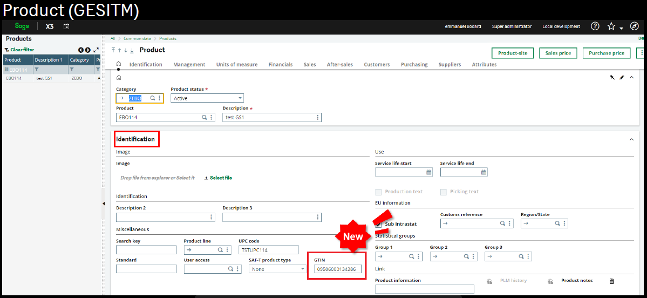Toggle the Picking text checkbox

[x=444, y=192]
